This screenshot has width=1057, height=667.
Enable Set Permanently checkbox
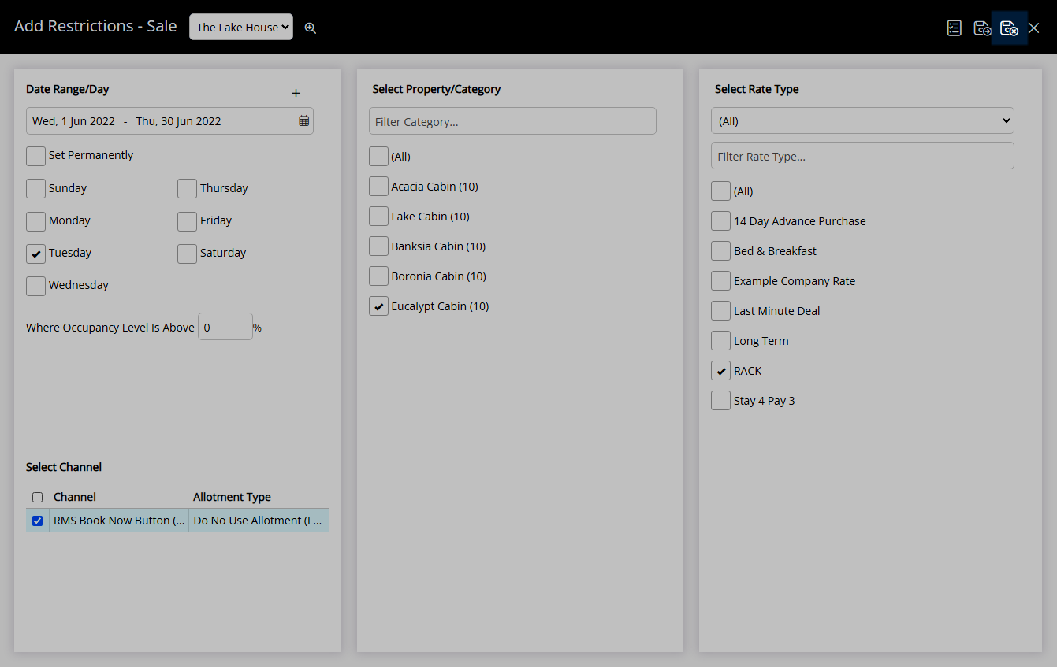pyautogui.click(x=36, y=156)
